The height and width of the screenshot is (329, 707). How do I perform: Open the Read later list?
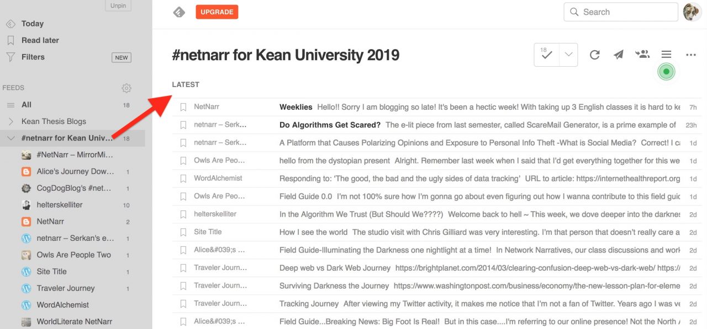coord(40,40)
